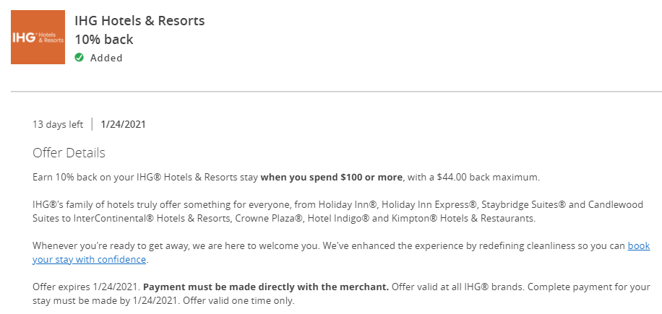This screenshot has height=314, width=662.
Task: Click the '$44.00 back maximum' text
Action: (488, 178)
